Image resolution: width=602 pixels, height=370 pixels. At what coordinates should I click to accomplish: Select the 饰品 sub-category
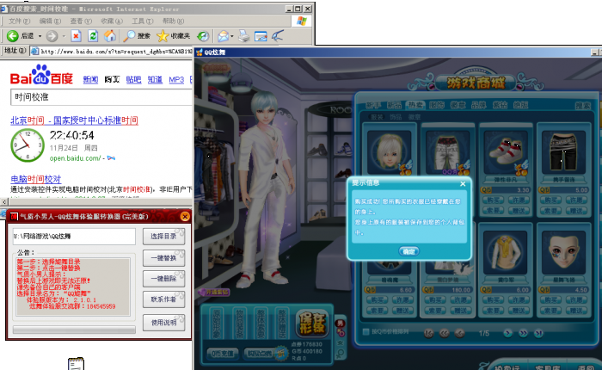coord(396,117)
